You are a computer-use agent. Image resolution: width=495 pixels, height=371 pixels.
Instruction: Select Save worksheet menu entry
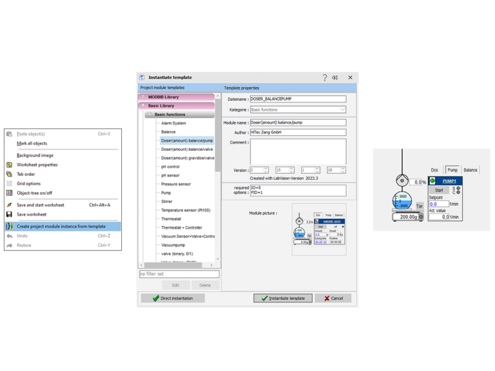[x=32, y=214]
